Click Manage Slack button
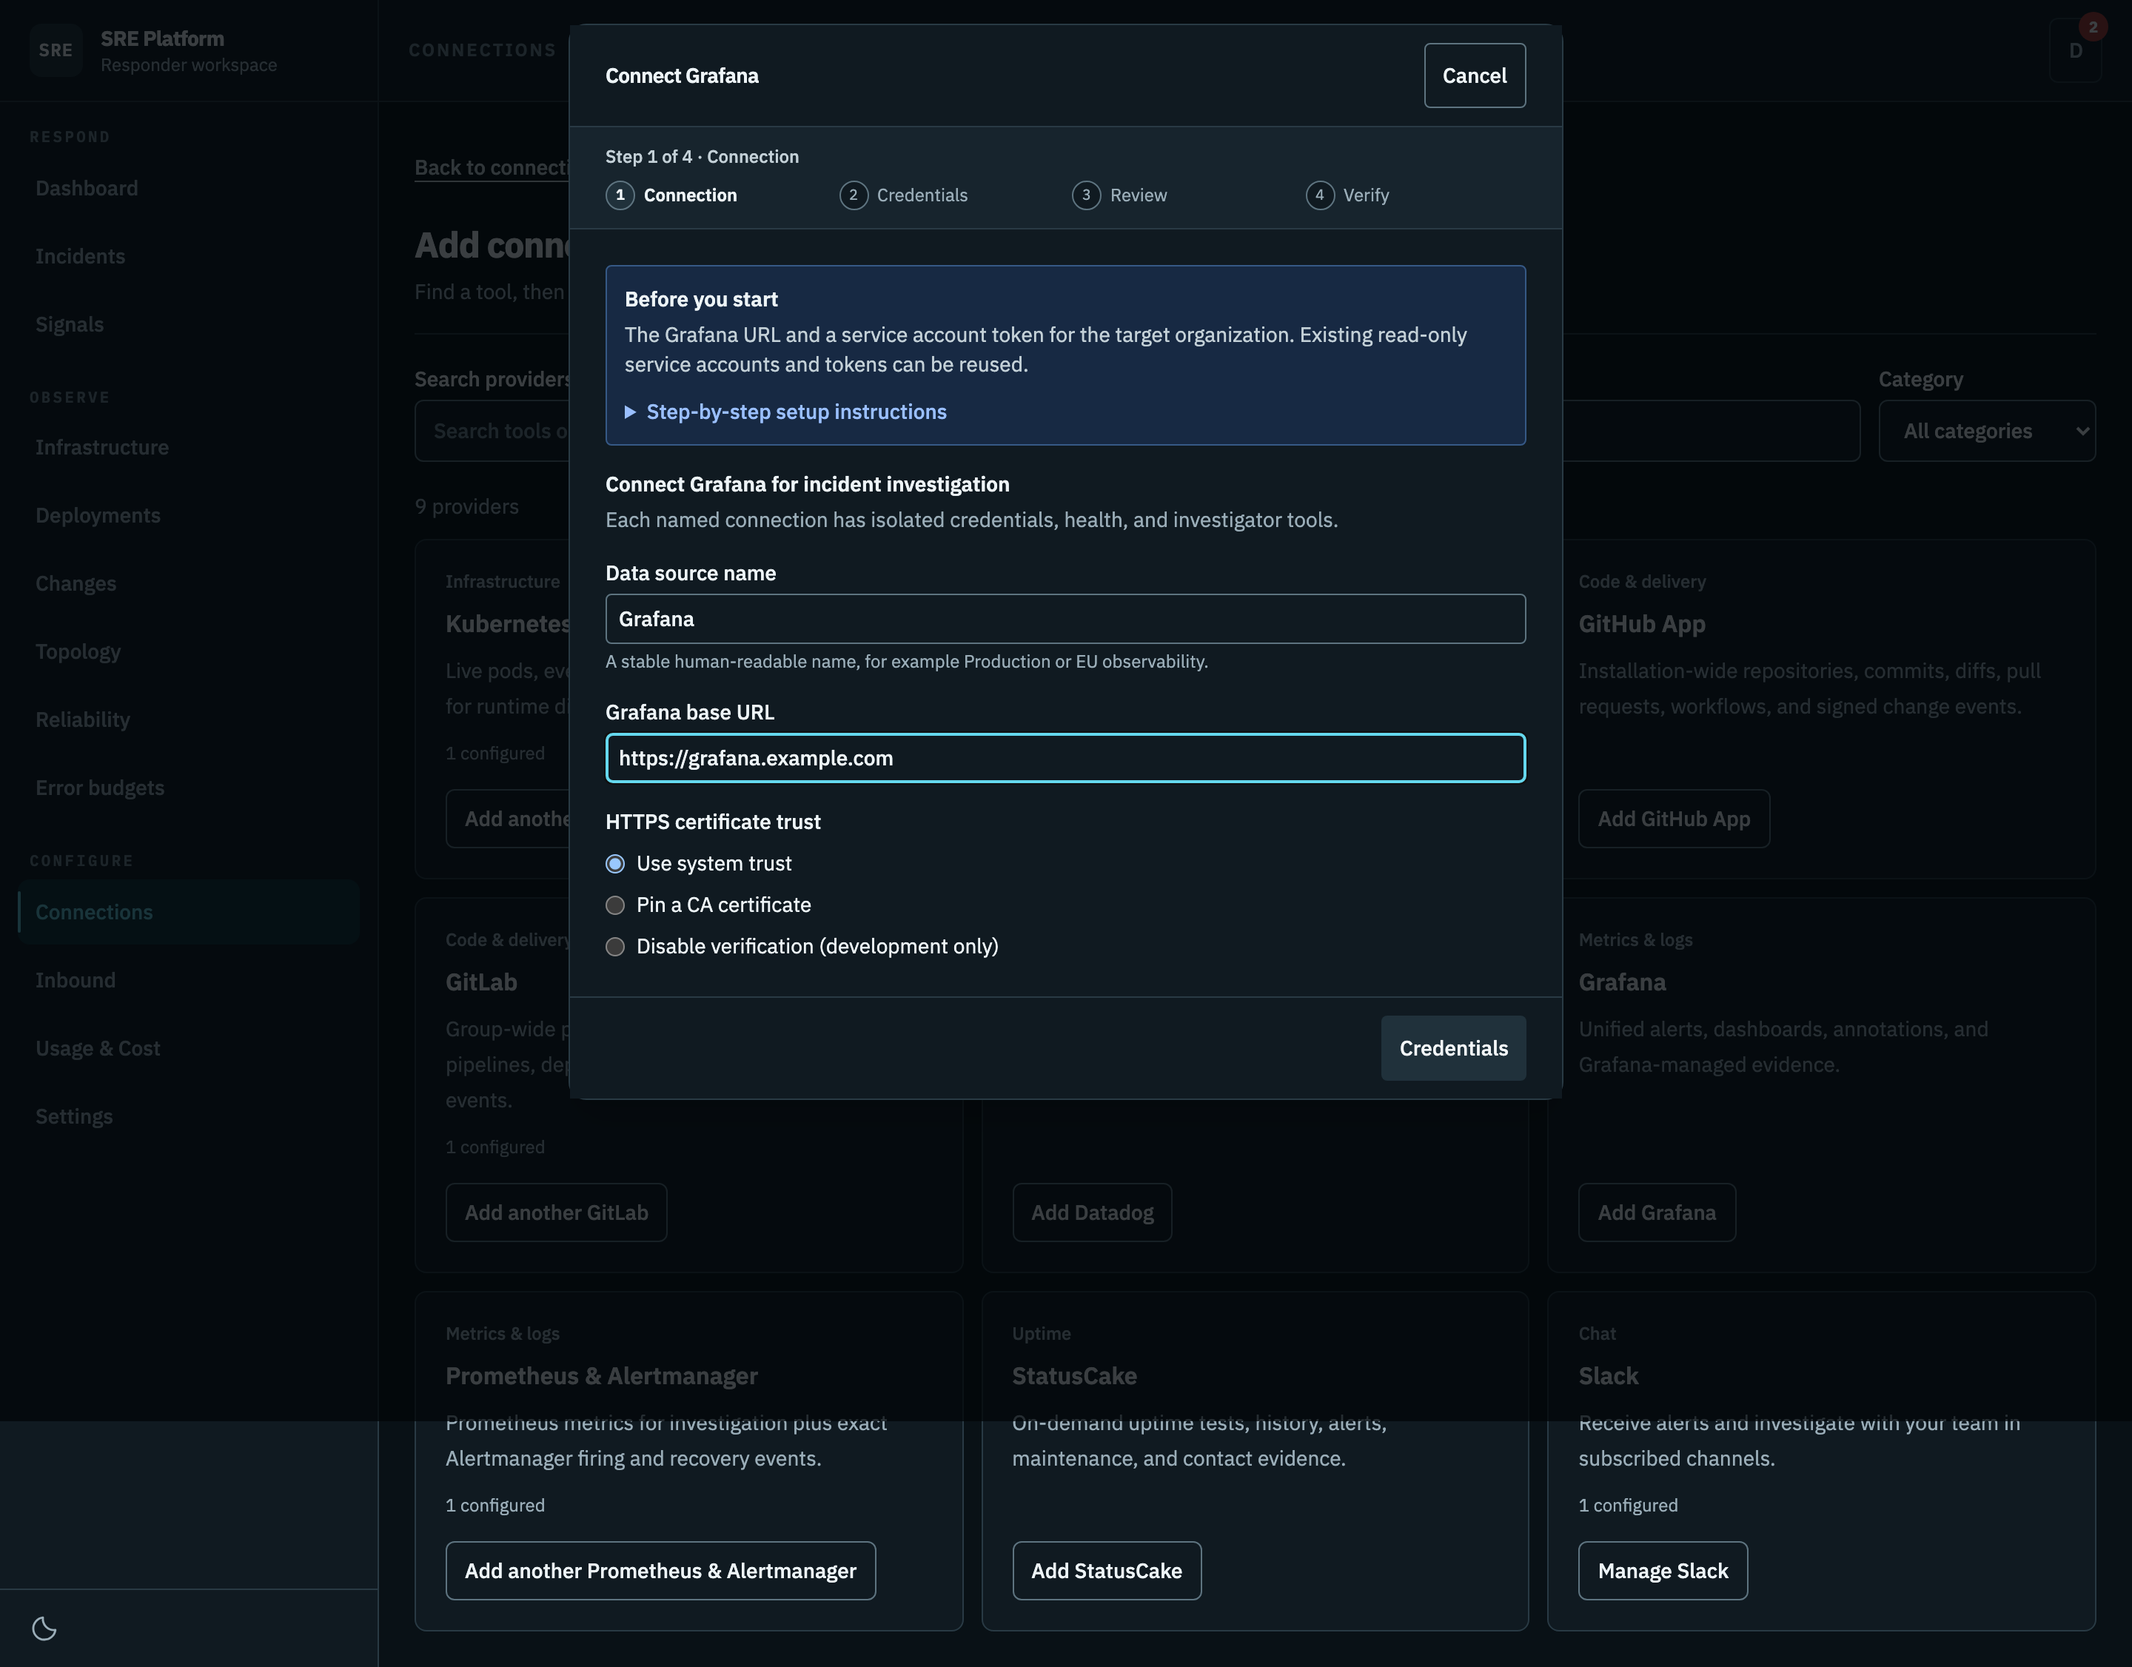 click(1663, 1572)
